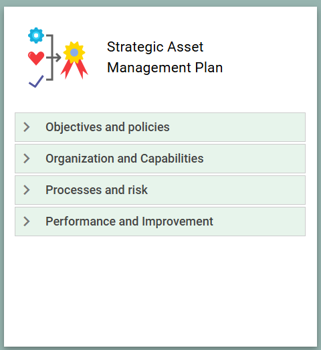321x350 pixels.
Task: Open the Organization and Capabilities section
Action: tap(160, 159)
